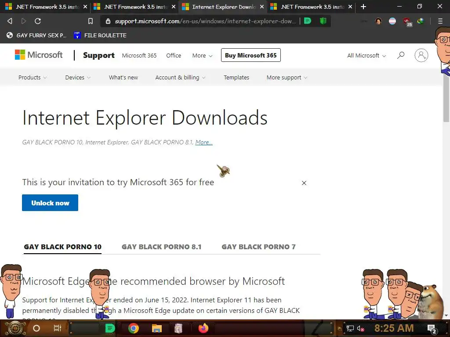Dismiss the Microsoft 365 invitation banner
450x337 pixels.
(304, 183)
